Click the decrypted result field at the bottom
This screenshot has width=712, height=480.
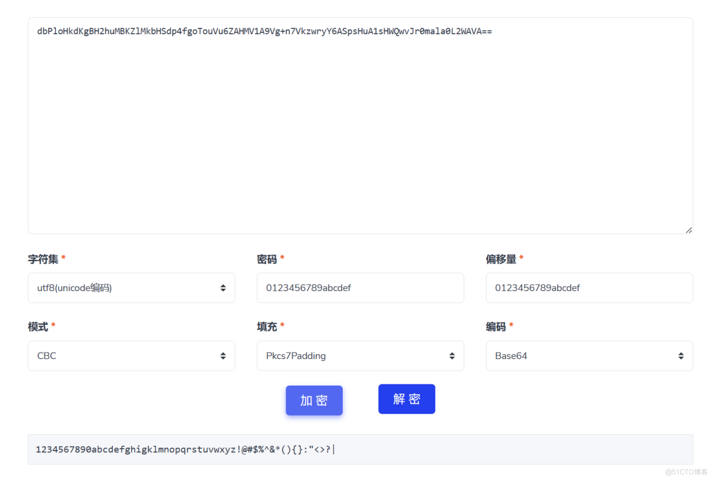click(x=360, y=449)
